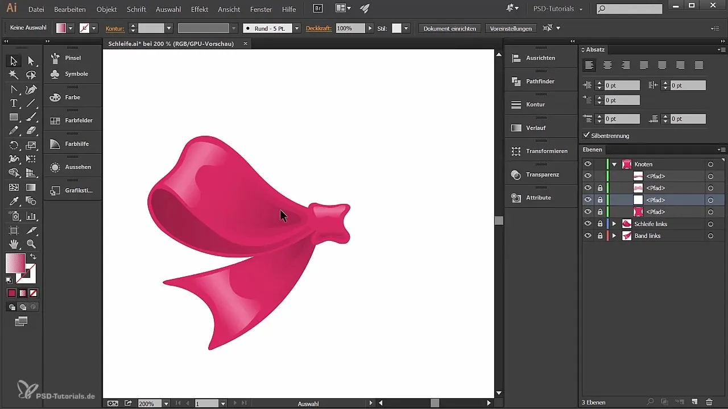Select the Paintbrush tool

pyautogui.click(x=31, y=117)
